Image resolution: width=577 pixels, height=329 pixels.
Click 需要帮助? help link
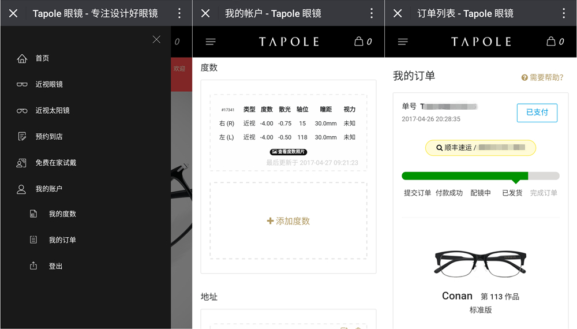click(x=542, y=77)
